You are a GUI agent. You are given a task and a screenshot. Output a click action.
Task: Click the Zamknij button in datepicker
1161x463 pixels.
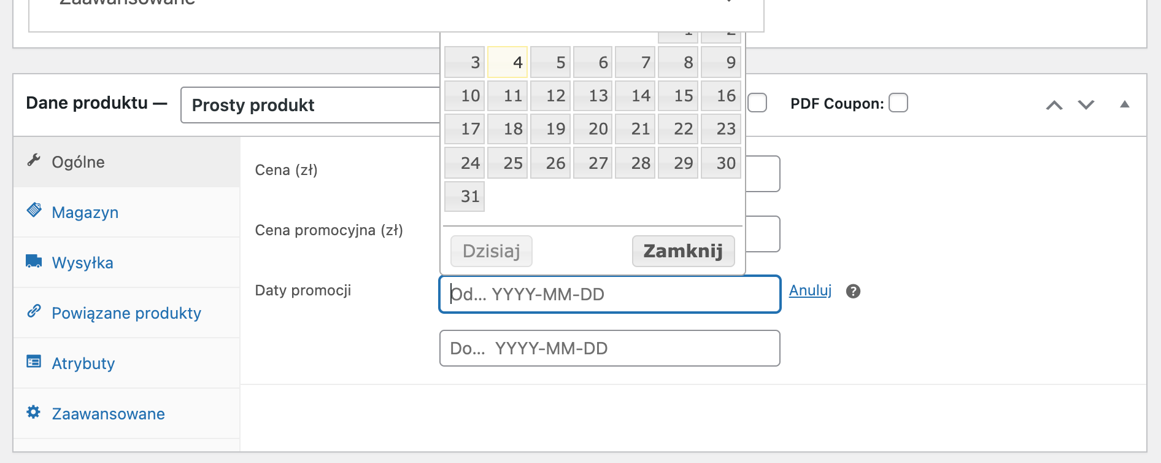click(683, 251)
